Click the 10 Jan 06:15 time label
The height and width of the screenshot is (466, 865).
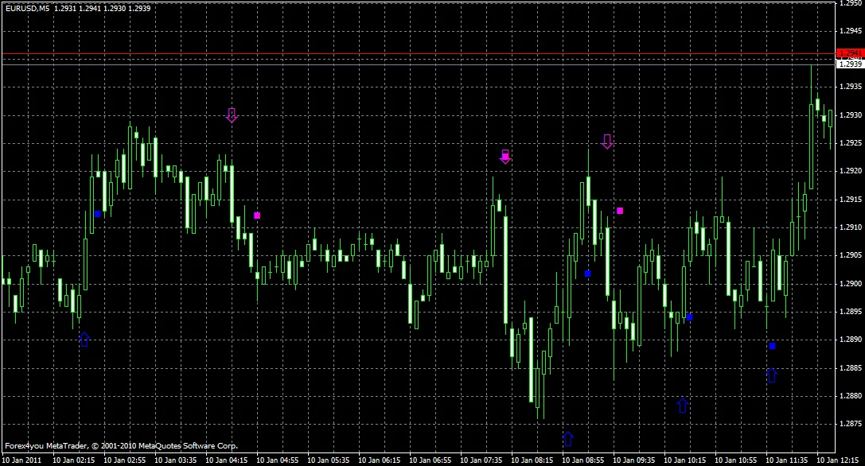(x=379, y=460)
